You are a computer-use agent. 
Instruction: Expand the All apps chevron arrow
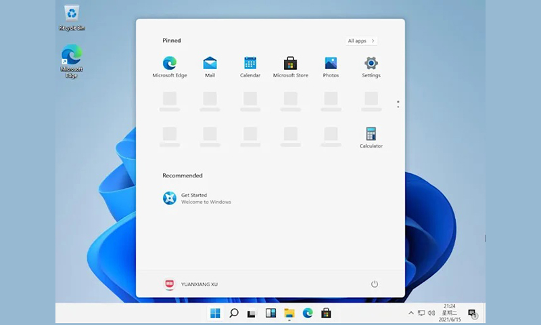[373, 41]
